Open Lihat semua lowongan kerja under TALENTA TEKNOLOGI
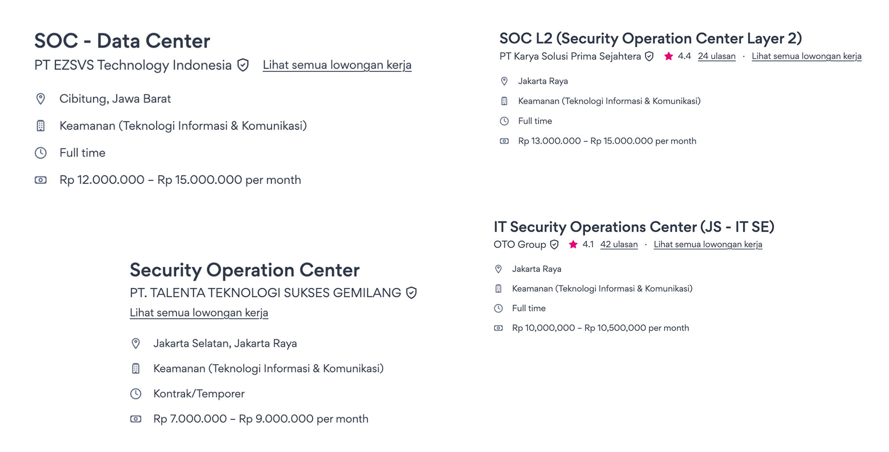Screen dimensions: 889x452 199,312
